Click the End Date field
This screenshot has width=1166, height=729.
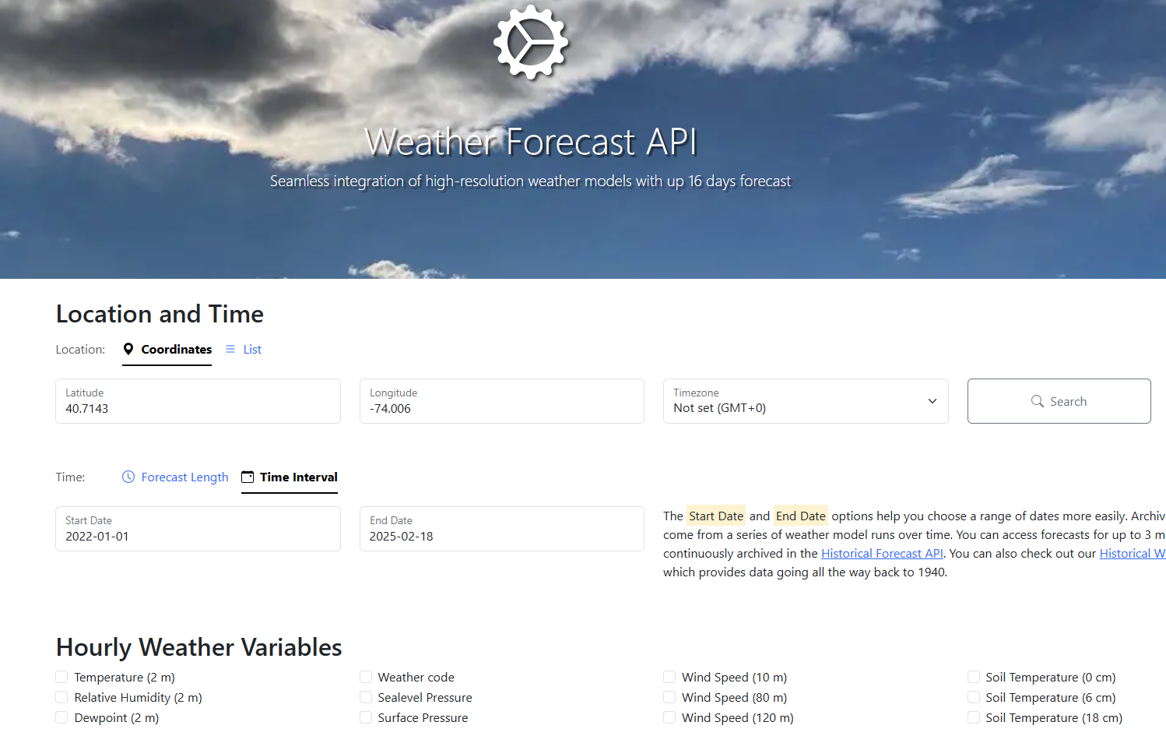[x=502, y=529]
